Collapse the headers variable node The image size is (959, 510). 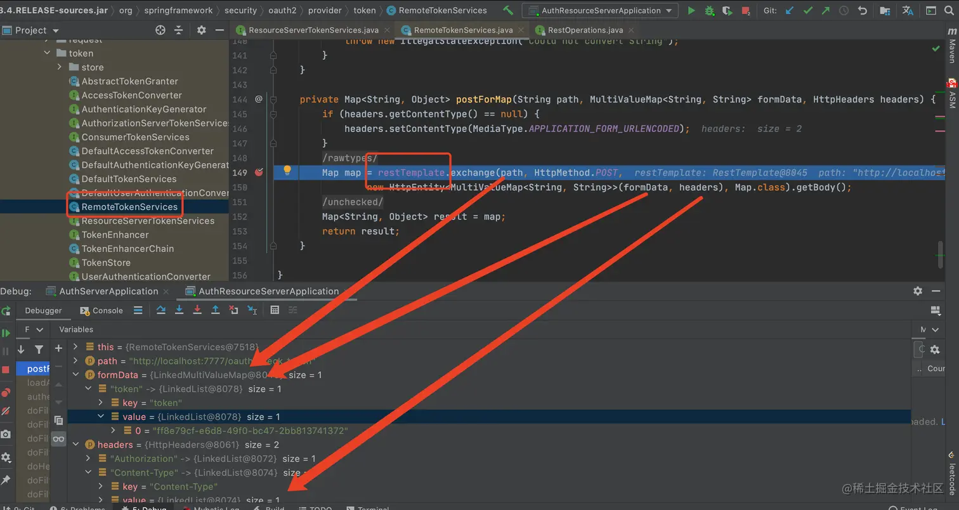pos(76,445)
